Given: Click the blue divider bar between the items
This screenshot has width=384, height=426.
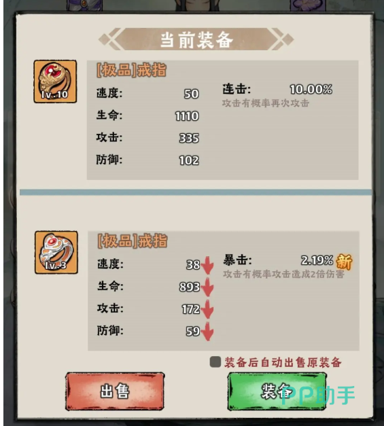Looking at the screenshot, I should point(196,192).
